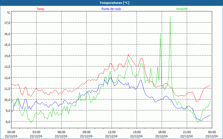Click the 8,0 y-axis label
223x139 pixels.
7,121
